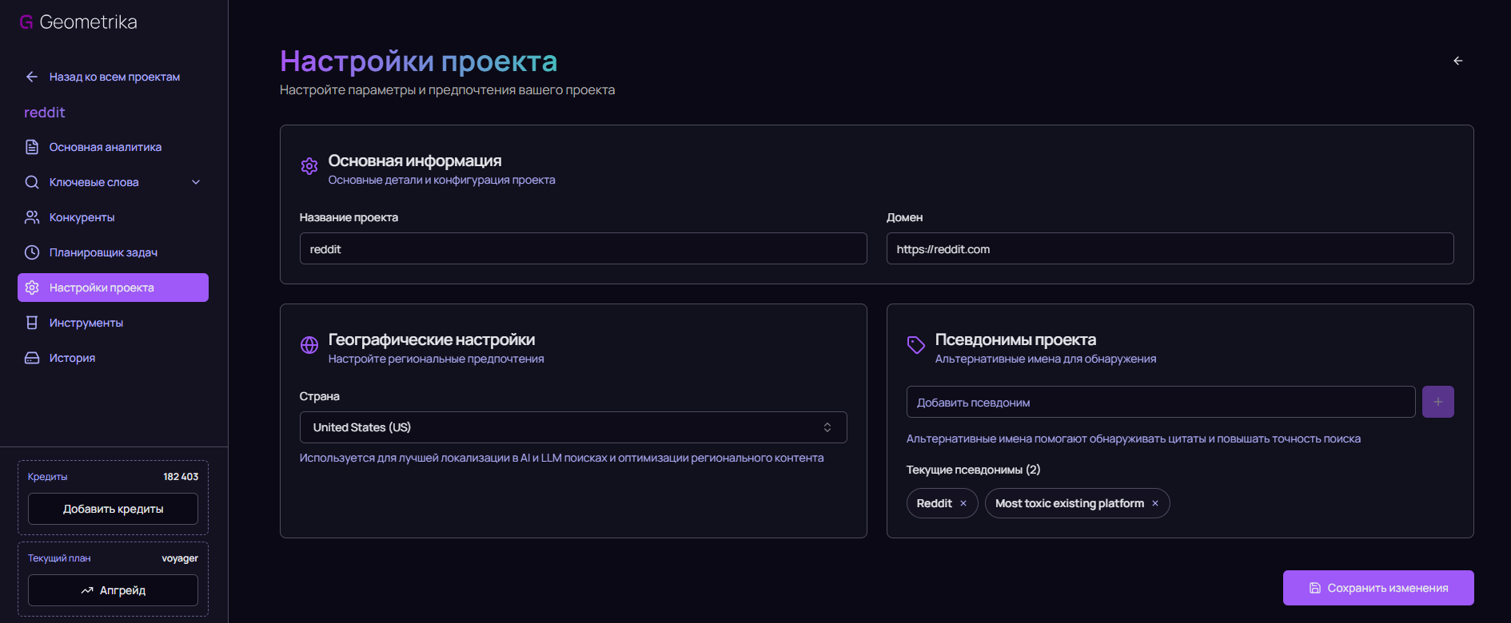Click the 'reddit' project name in sidebar
Screen dimensions: 1511x623
coord(45,113)
